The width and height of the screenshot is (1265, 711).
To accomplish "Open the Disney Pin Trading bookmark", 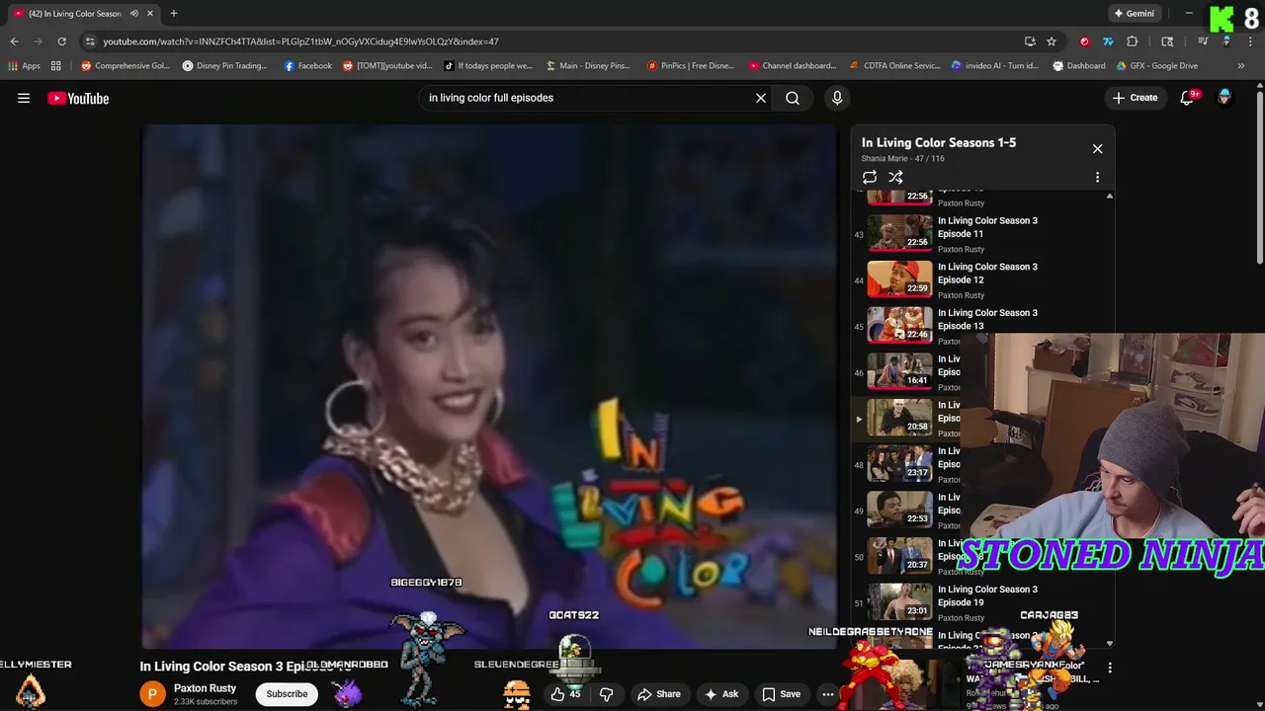I will (x=225, y=66).
